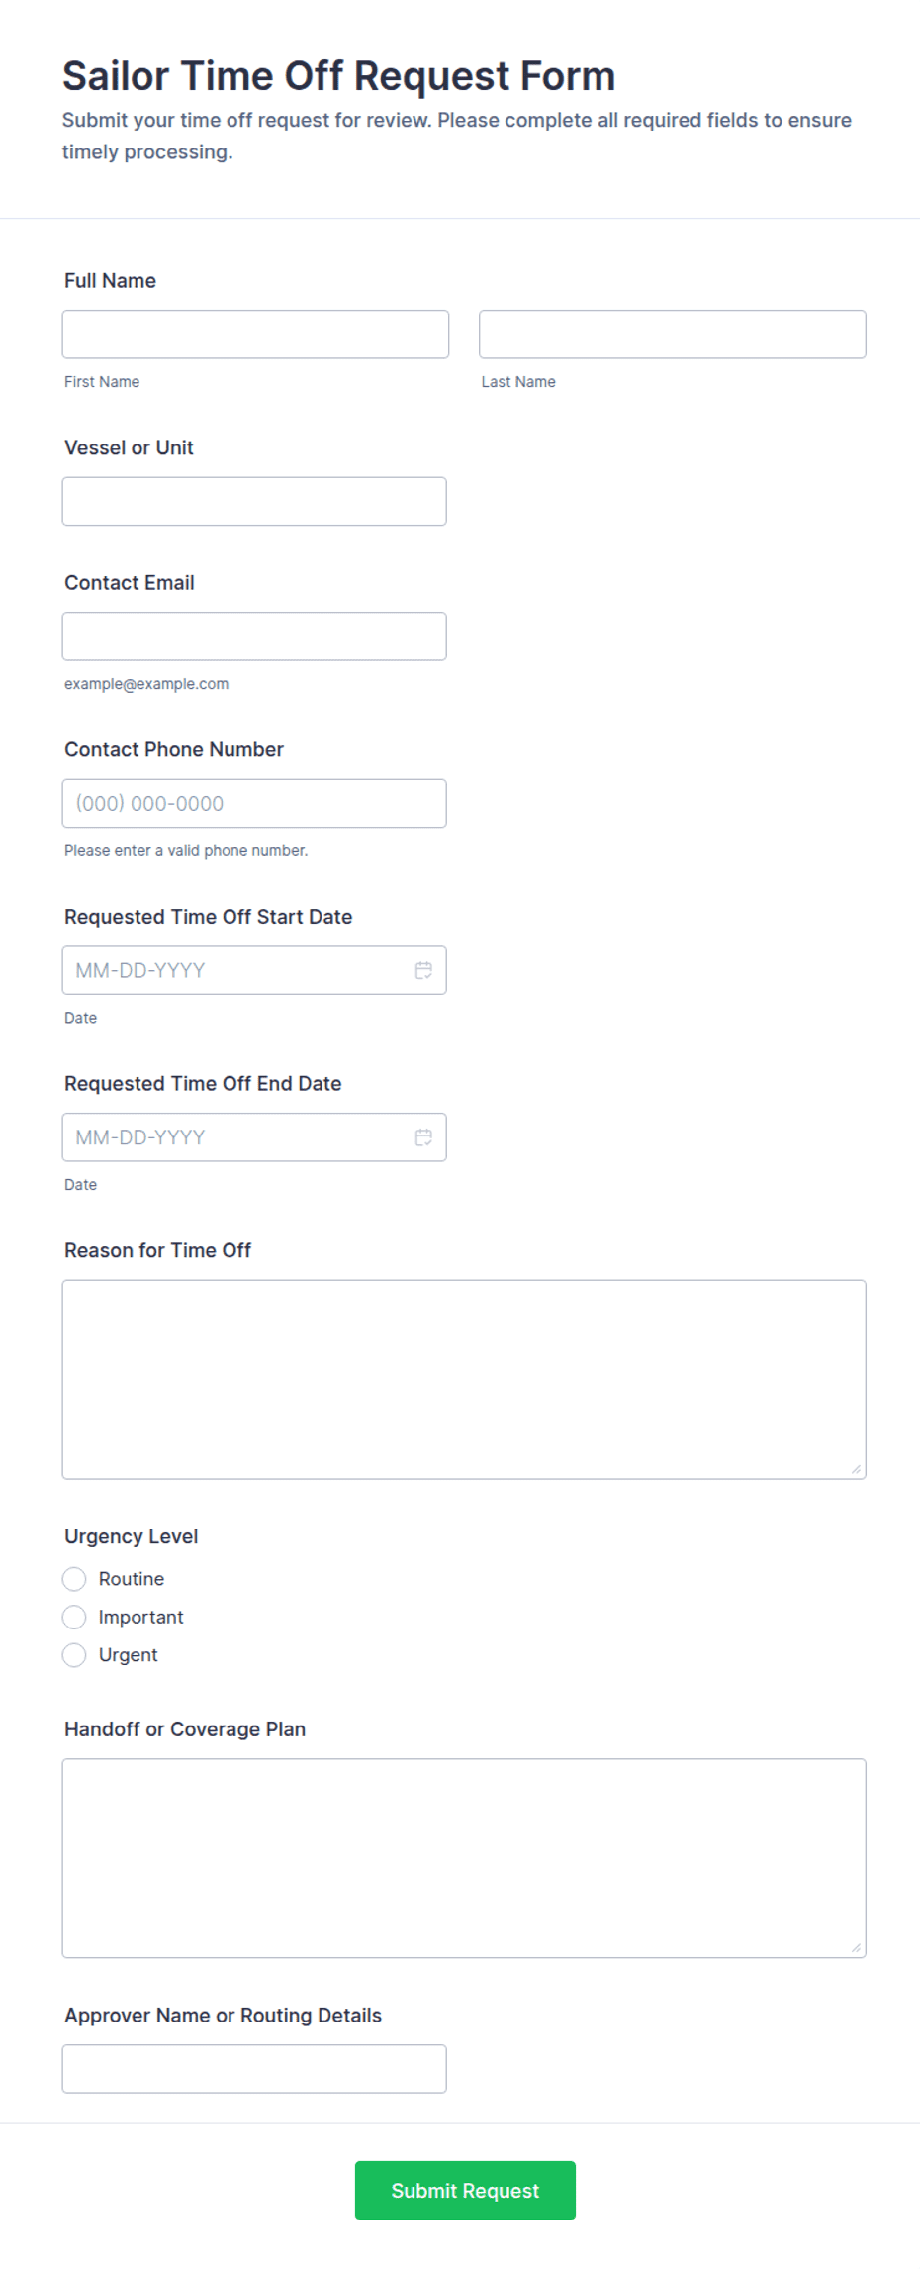Click the Vessel or Unit field
The height and width of the screenshot is (2269, 920).
[254, 501]
